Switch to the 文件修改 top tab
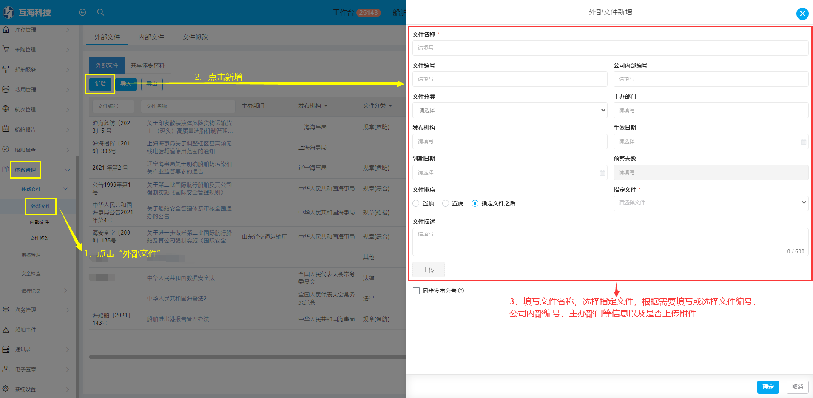 tap(195, 37)
